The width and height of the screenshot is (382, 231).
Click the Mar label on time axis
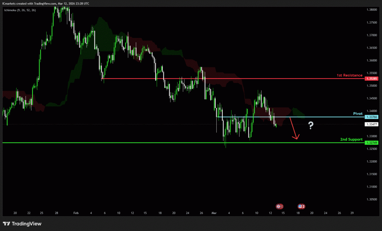tap(214, 213)
